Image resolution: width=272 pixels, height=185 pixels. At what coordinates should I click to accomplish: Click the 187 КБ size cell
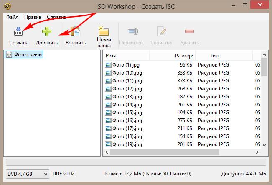185,97
